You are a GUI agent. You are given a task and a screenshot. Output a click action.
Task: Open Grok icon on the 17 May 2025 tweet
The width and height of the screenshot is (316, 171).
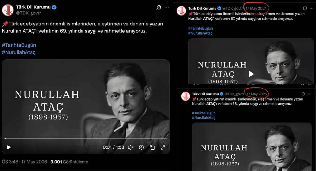click(x=303, y=94)
